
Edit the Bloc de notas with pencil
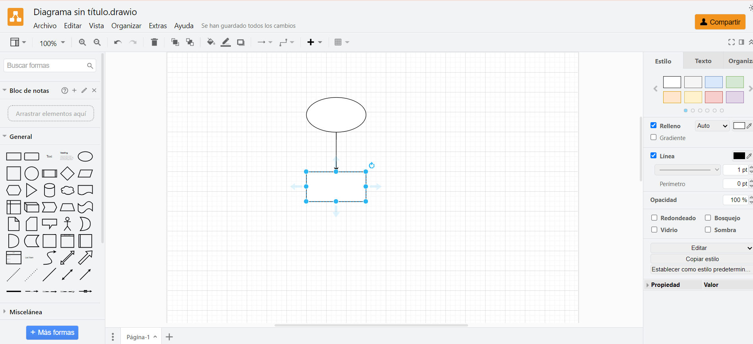[x=84, y=90]
